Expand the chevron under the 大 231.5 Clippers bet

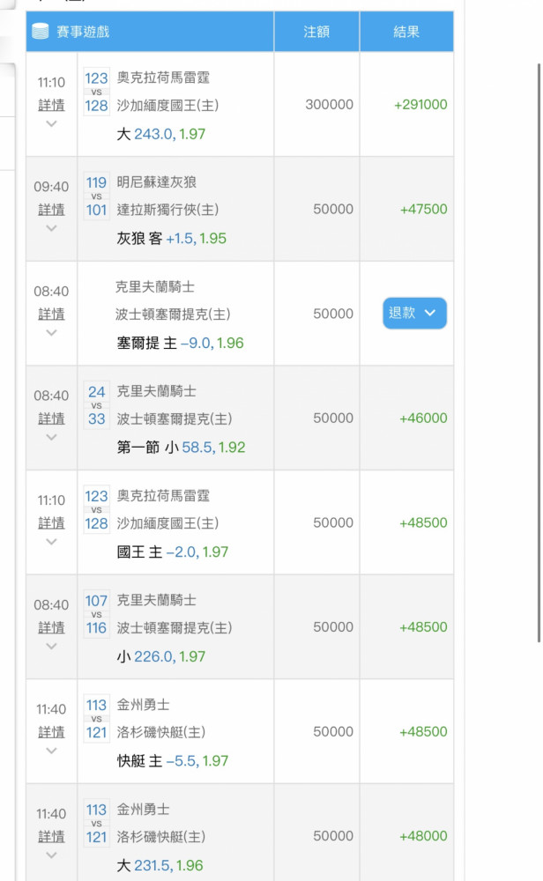[51, 855]
